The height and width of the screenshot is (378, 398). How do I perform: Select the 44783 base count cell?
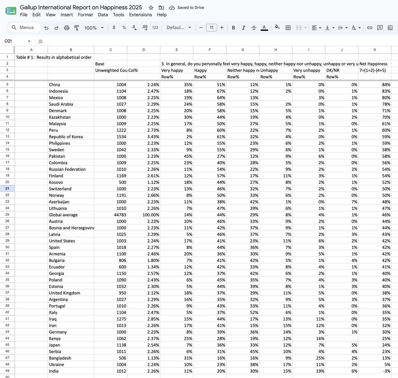(x=110, y=215)
